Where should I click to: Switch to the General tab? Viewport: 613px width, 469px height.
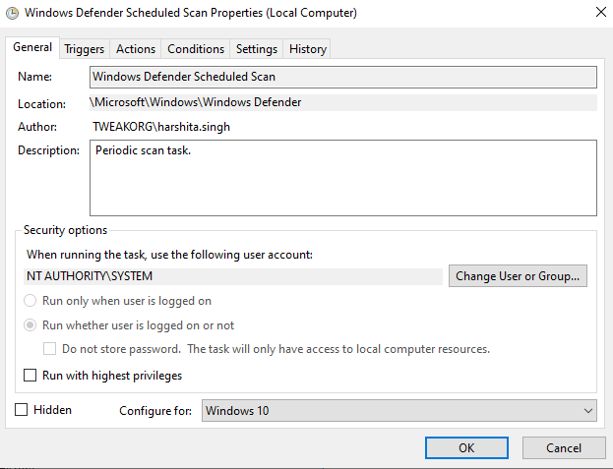click(32, 47)
